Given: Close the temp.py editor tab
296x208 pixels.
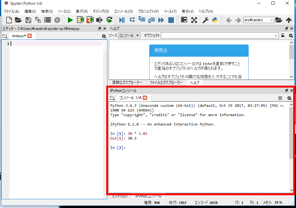Looking at the screenshot, I should coord(30,36).
